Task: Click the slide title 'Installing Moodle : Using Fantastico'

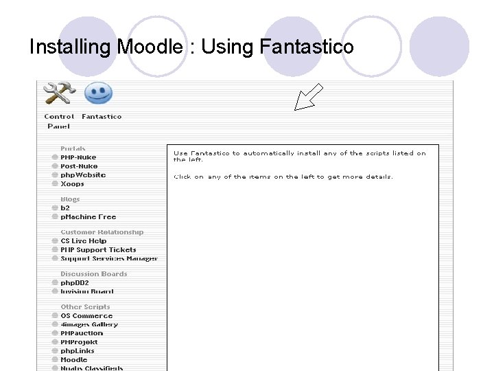Action: (191, 47)
